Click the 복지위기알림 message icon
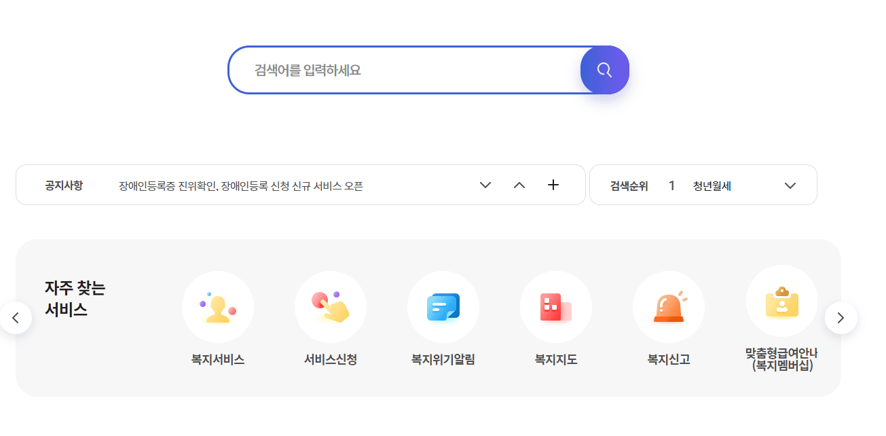The width and height of the screenshot is (886, 436). click(443, 307)
